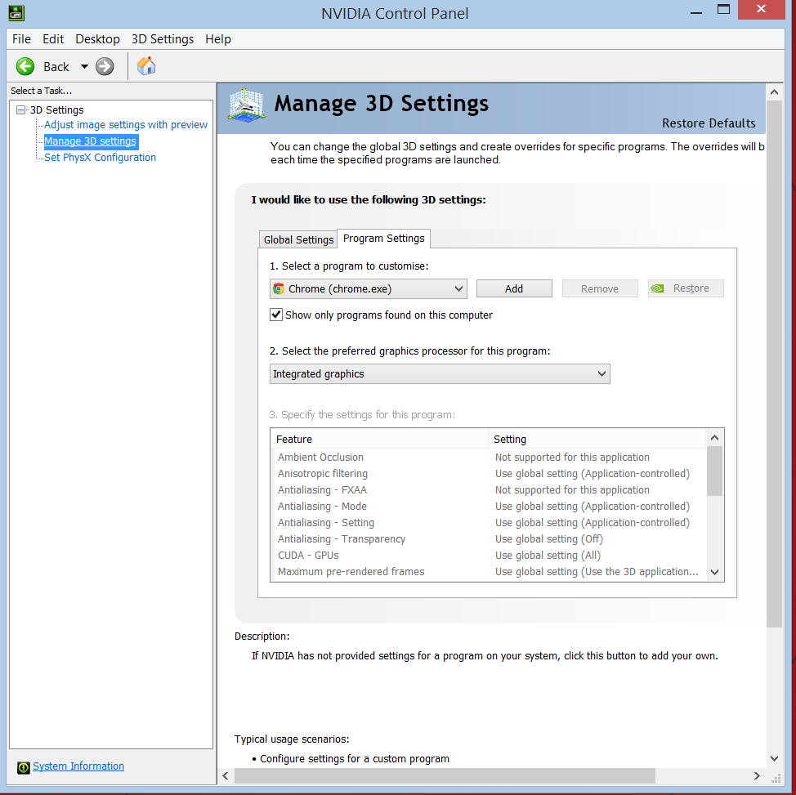Select Maximum pre-rendered frames row
Screen dimensions: 796x795
click(x=489, y=572)
